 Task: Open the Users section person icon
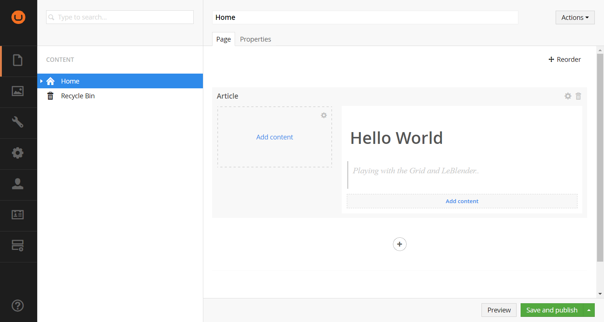pyautogui.click(x=18, y=184)
